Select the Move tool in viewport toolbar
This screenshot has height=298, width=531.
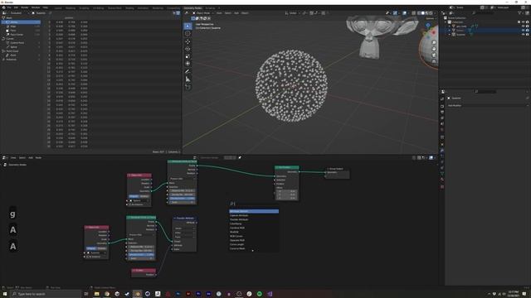188,42
